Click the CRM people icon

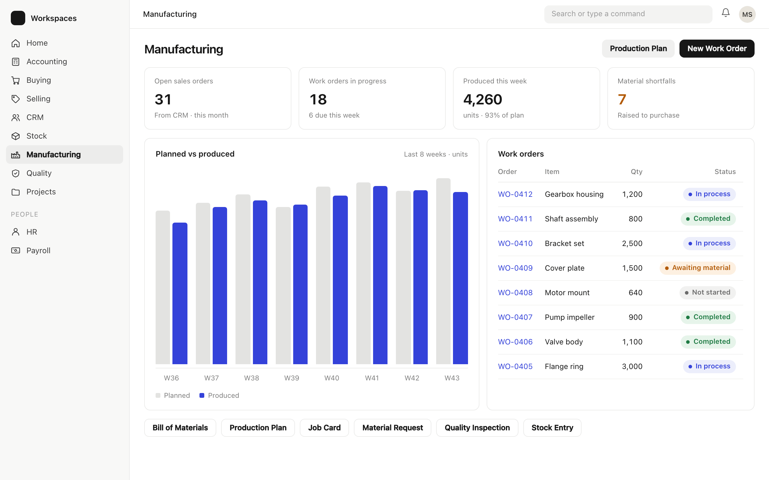[x=16, y=118]
